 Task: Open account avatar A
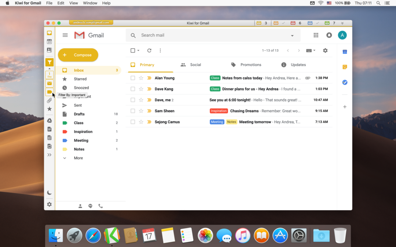click(342, 35)
